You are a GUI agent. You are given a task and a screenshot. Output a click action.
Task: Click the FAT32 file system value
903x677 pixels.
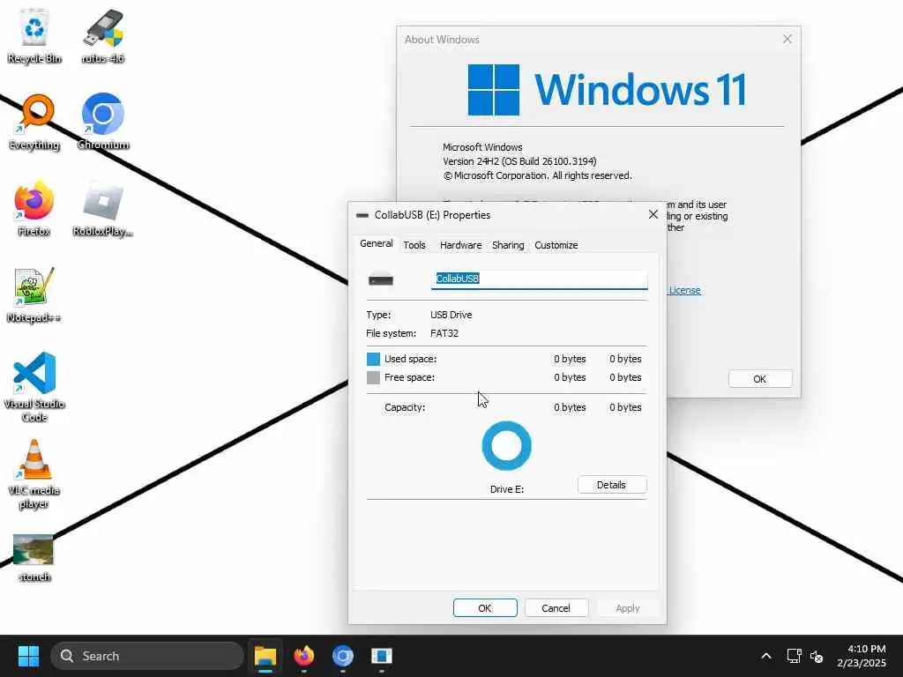click(x=444, y=333)
